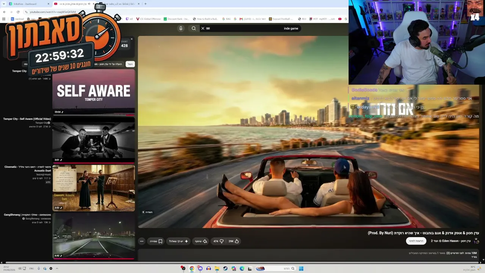Close the TikTok browser tab
The width and height of the screenshot is (485, 273).
click(x=139, y=4)
